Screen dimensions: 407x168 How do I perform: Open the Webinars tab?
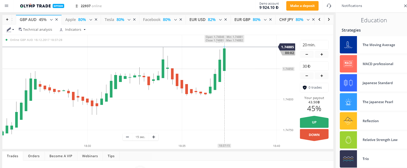[90, 156]
